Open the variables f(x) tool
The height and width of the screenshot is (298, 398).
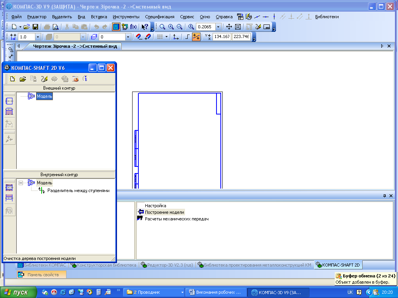133,27
